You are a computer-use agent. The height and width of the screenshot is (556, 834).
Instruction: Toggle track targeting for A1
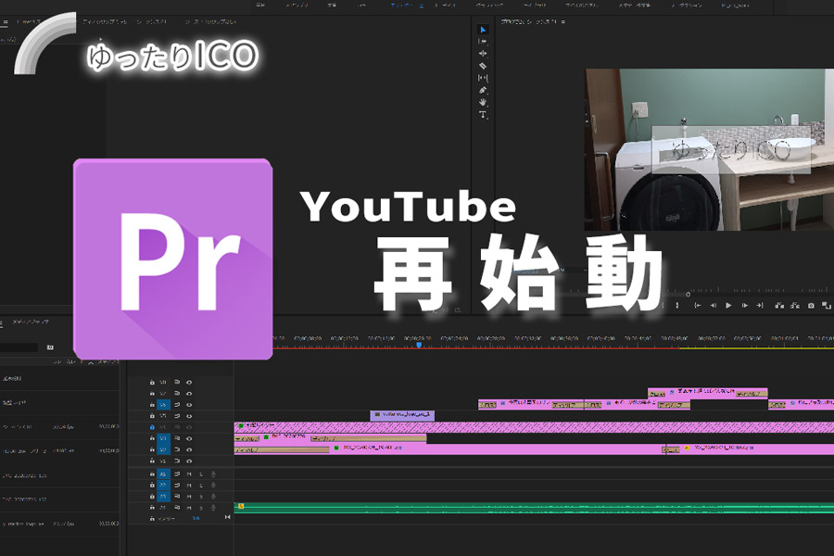(x=163, y=474)
